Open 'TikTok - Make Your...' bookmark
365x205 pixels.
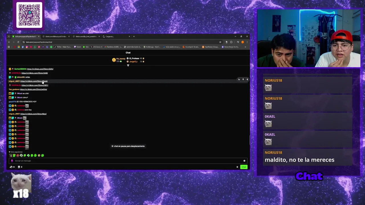click(62, 47)
